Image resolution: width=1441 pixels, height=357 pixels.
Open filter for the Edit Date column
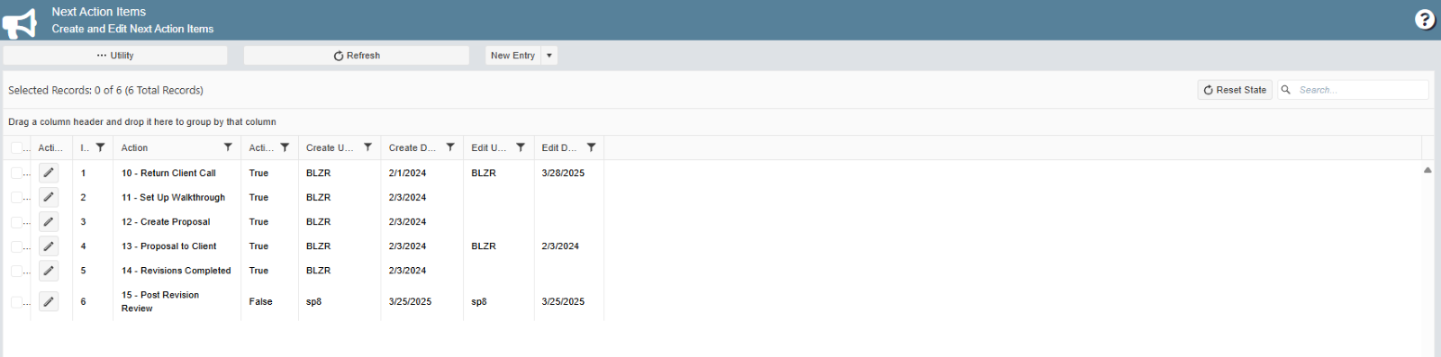pyautogui.click(x=591, y=147)
